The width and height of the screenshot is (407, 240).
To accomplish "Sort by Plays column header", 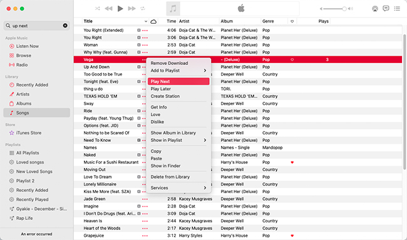I will click(313, 21).
